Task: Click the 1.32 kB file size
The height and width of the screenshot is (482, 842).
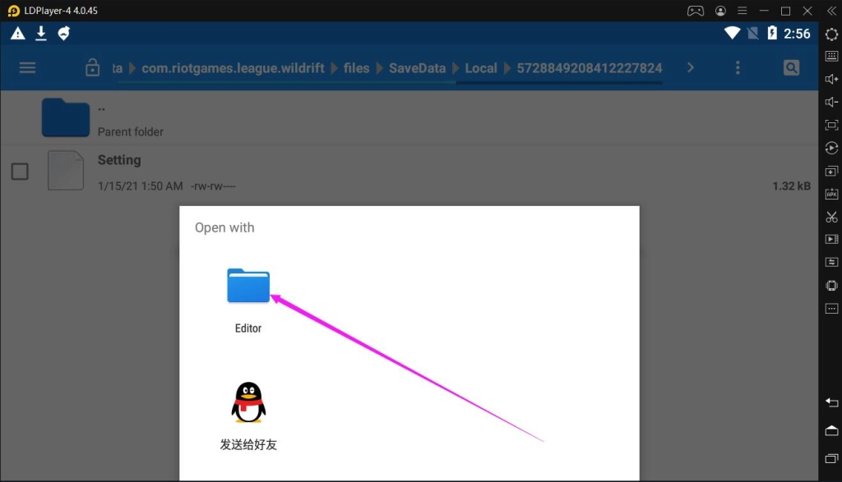Action: point(791,186)
